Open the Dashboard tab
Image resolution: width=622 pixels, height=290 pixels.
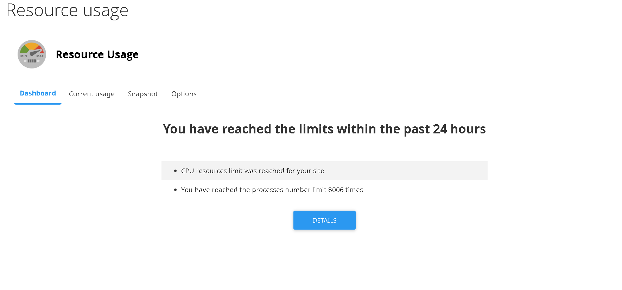click(38, 93)
